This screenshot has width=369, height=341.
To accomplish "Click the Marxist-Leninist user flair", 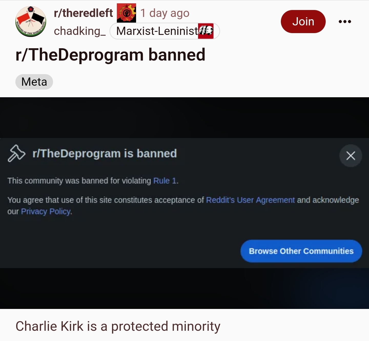I will [x=165, y=31].
